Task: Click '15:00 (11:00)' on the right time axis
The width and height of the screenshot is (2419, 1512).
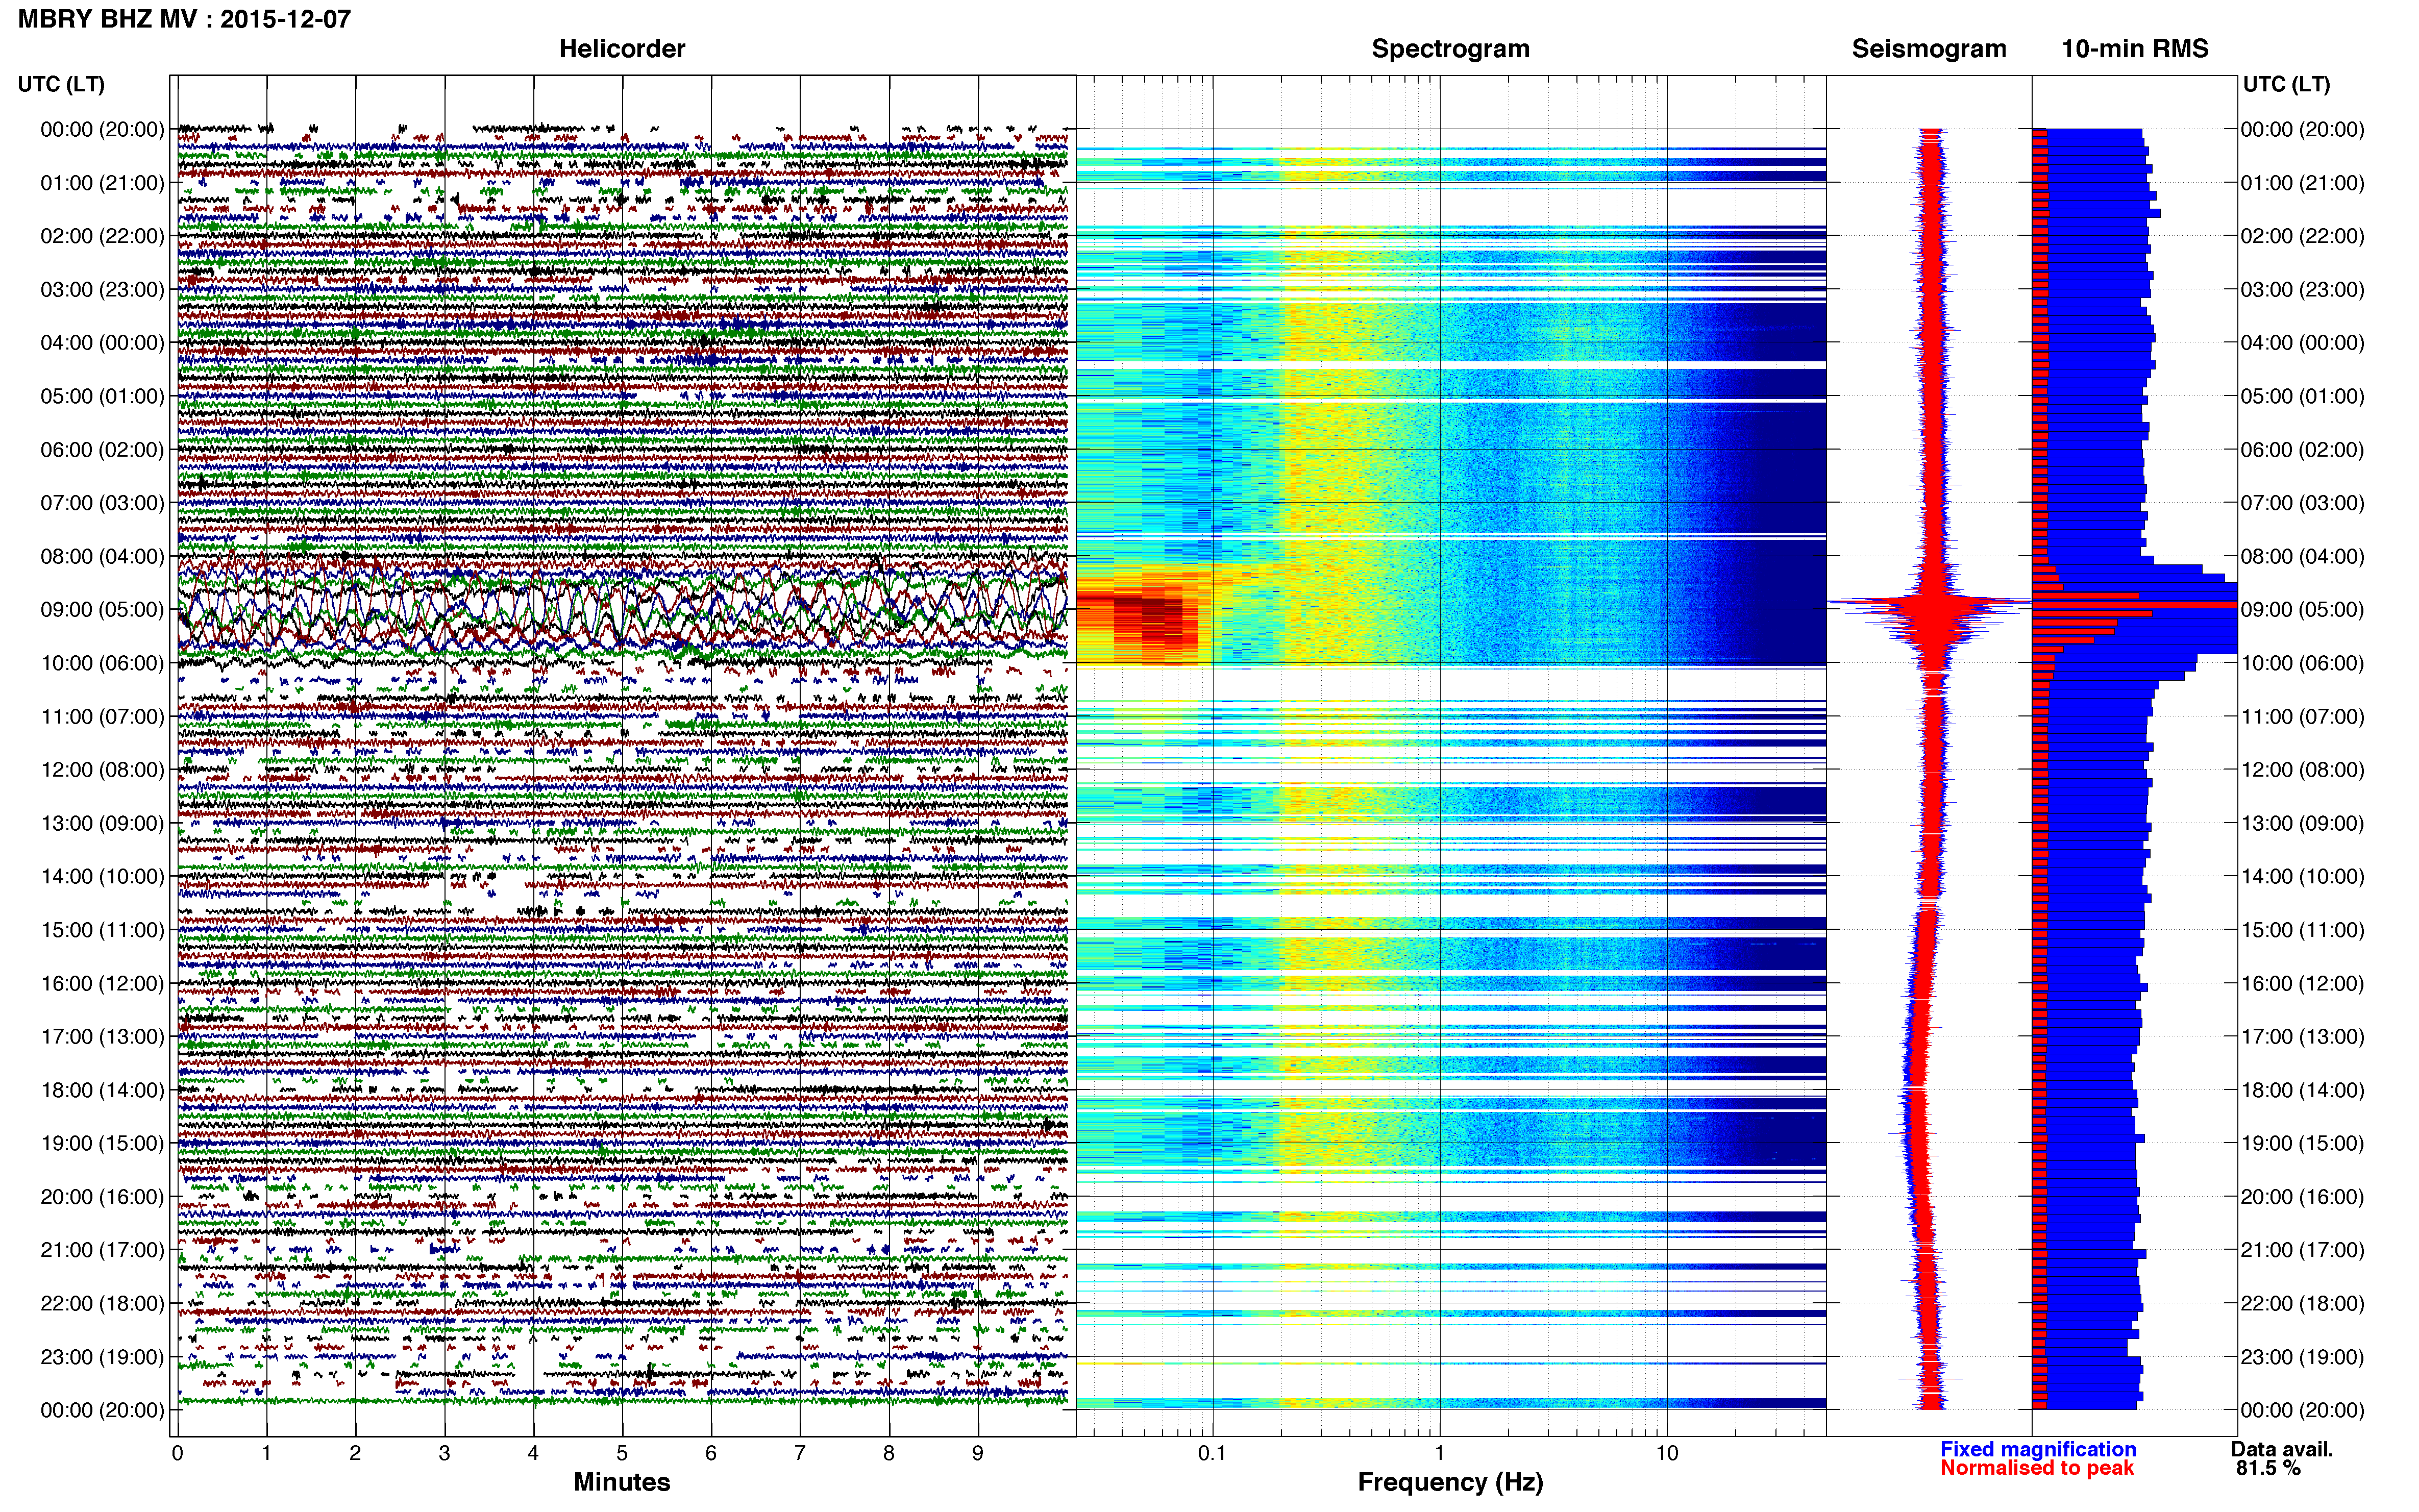Action: point(2303,930)
